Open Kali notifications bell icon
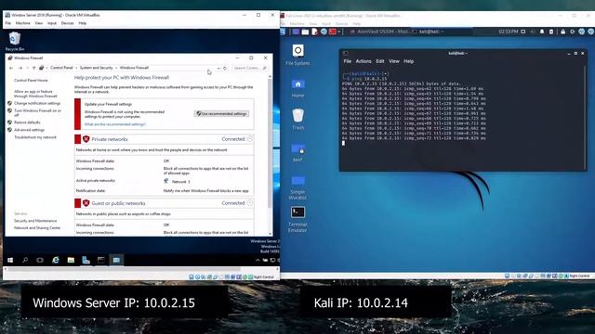This screenshot has height=334, width=595. [542, 32]
